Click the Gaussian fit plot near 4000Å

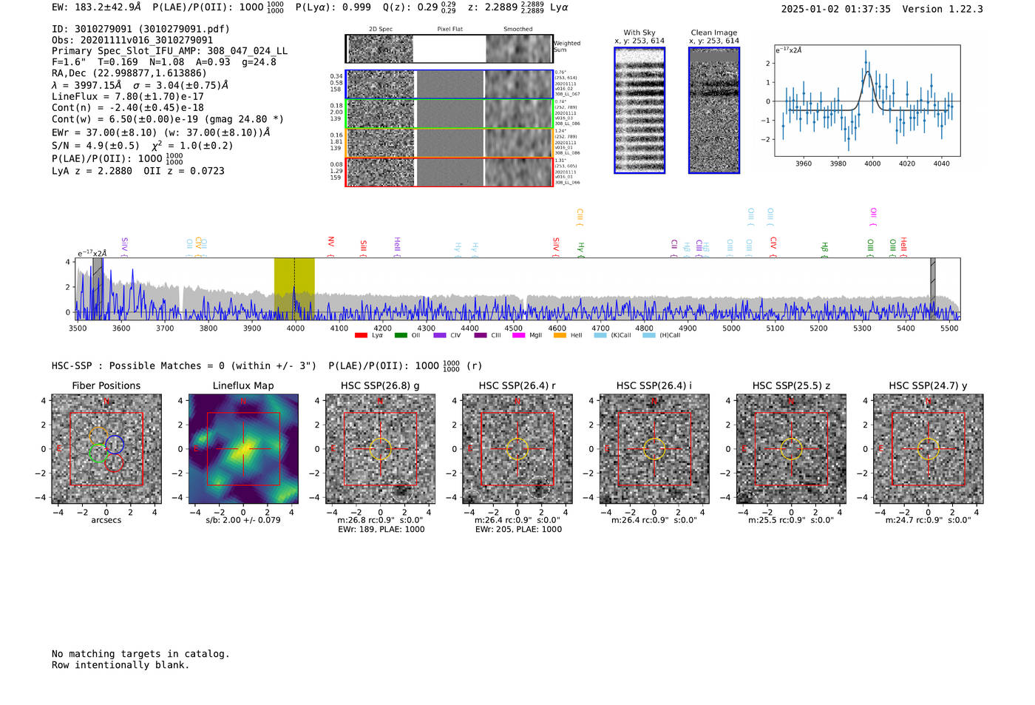[x=867, y=101]
